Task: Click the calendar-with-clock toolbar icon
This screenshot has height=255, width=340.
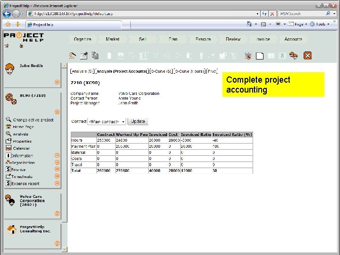Action: (248, 56)
